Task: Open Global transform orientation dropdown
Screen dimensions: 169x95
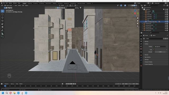Action: [x=62, y=5]
